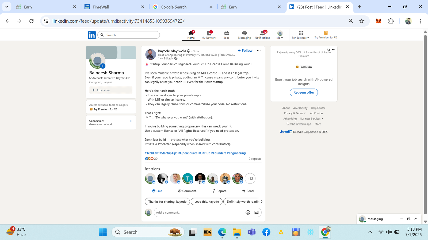View the 2 reposts
This screenshot has width=428, height=240.
255,159
